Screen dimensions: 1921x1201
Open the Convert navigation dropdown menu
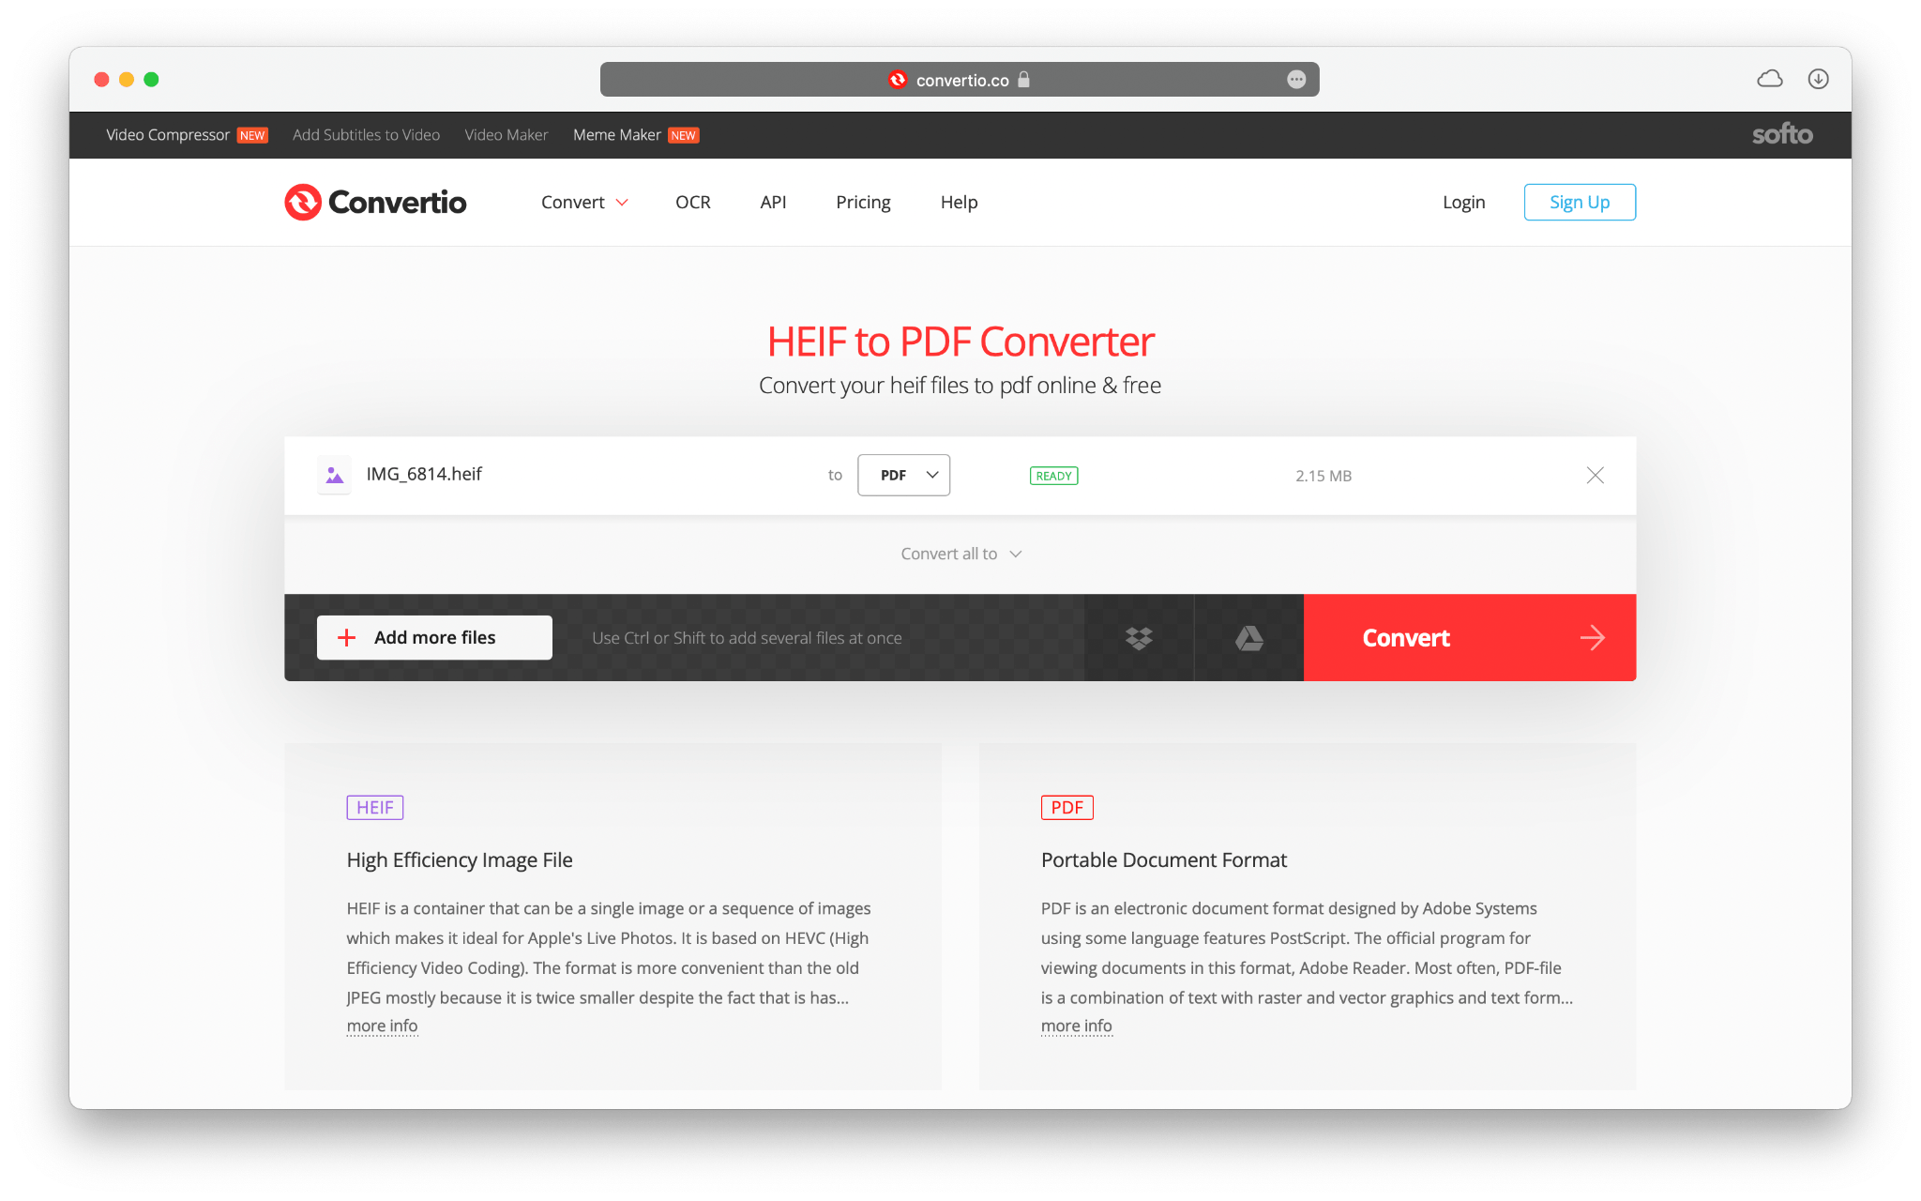click(583, 202)
